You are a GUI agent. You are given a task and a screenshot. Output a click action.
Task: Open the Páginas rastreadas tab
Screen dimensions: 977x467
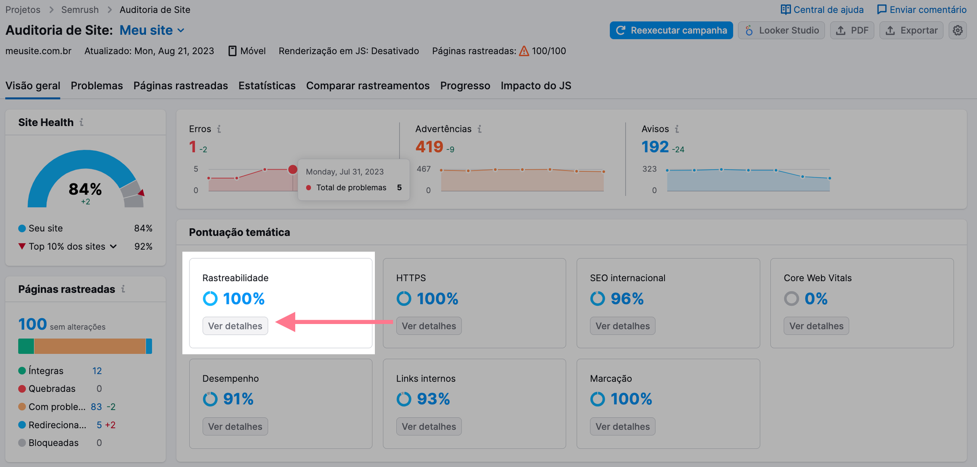pos(180,86)
